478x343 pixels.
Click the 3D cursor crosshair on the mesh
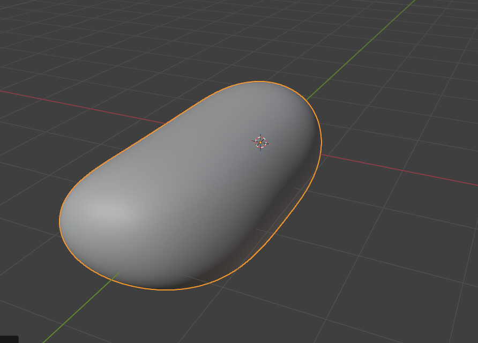click(260, 142)
